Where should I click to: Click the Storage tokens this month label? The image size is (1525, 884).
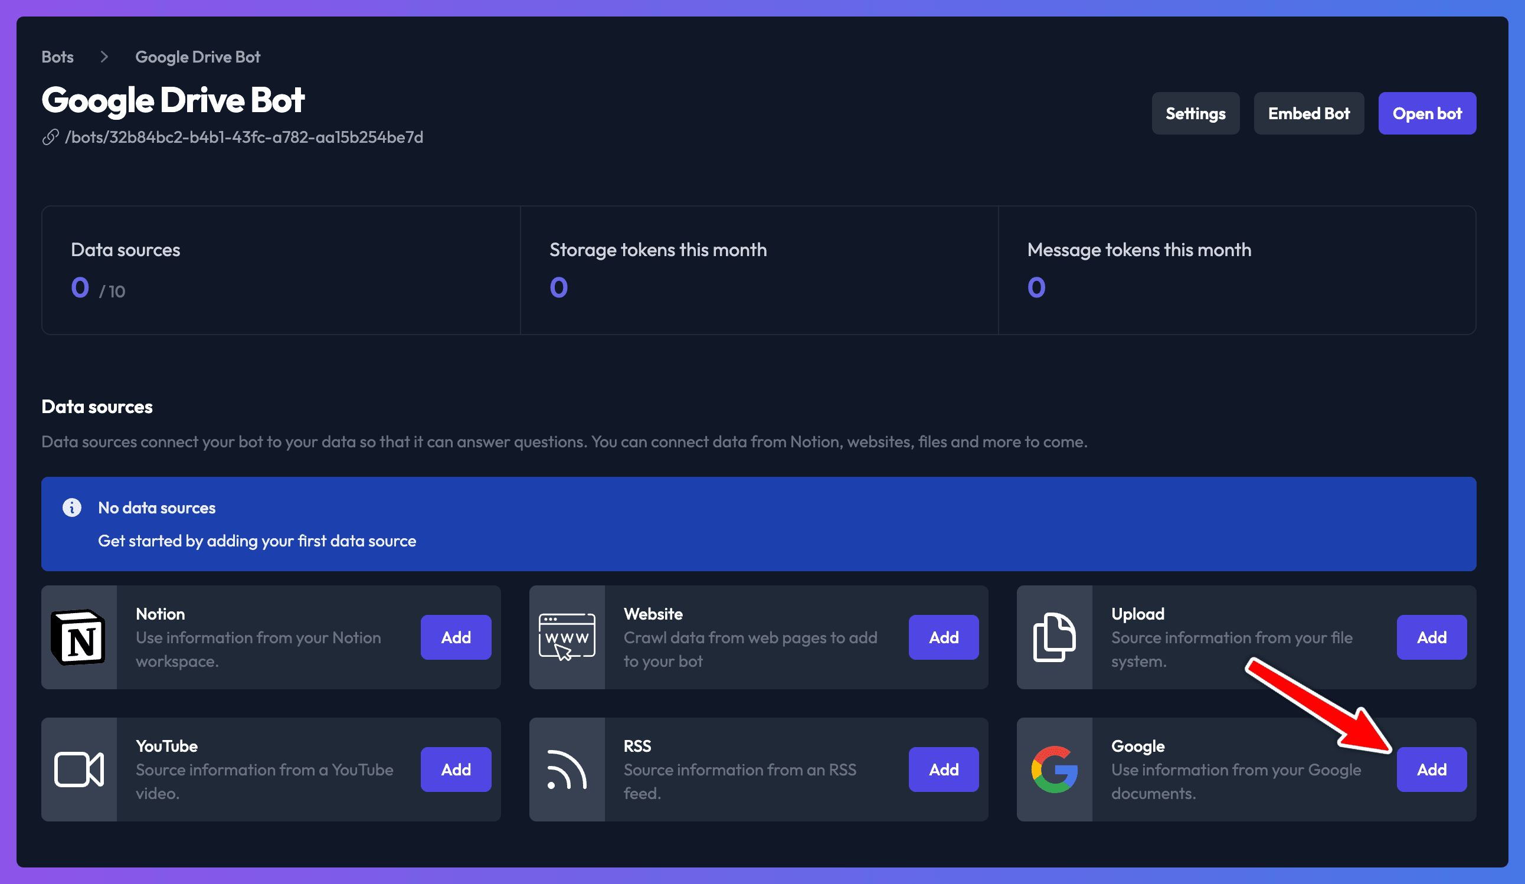point(658,250)
